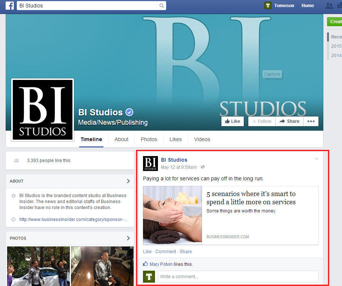Screen dimensions: 342x286
Task: Switch to the Videos tab
Action: [202, 139]
